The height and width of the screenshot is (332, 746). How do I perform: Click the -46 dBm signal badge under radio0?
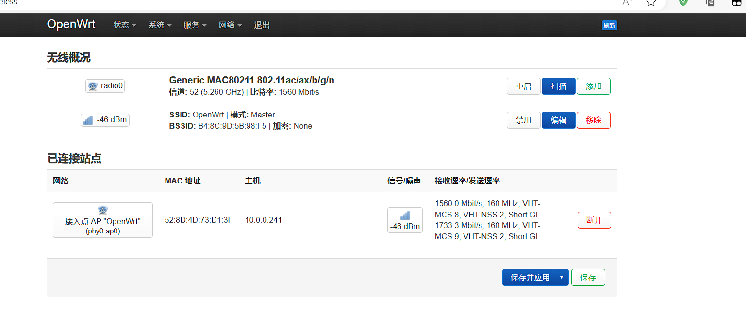[x=105, y=120]
